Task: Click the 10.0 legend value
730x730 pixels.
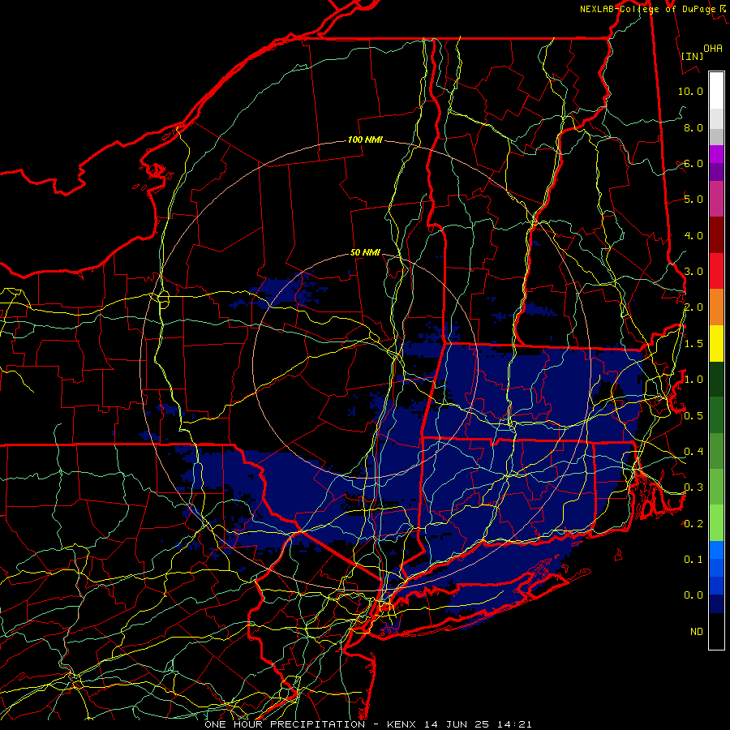Action: tap(690, 91)
